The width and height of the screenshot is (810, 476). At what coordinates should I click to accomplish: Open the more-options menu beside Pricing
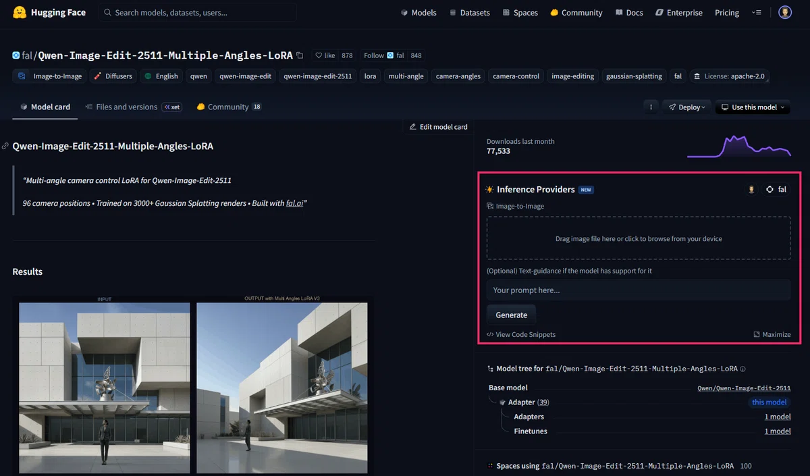click(x=757, y=12)
